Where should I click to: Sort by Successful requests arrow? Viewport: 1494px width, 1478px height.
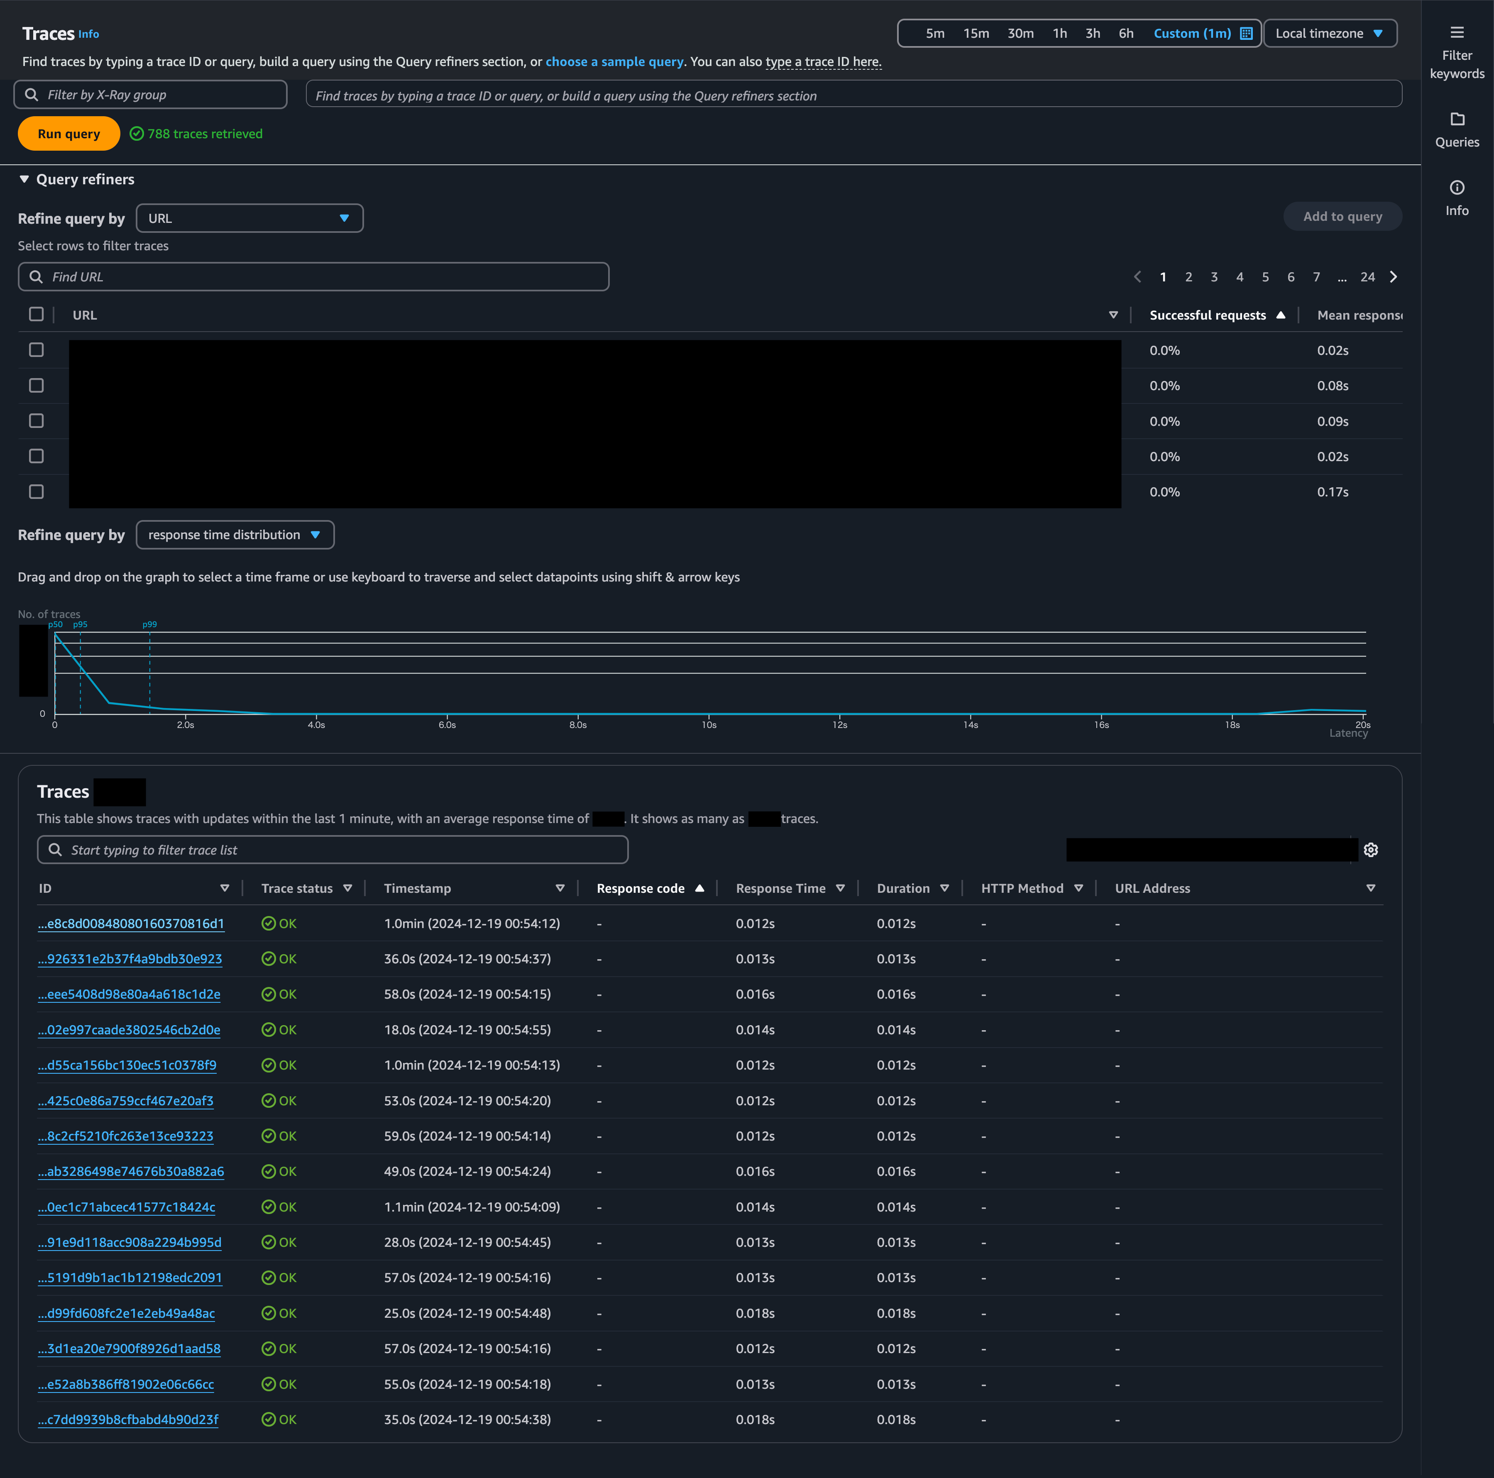(x=1281, y=315)
